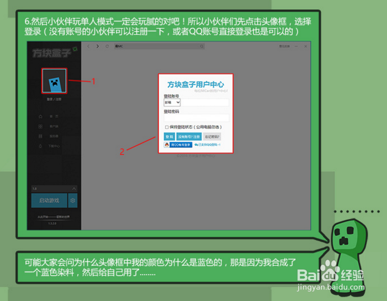Screen dimensions: 387x301
Task: Close the 方块盒子 launcher window
Action: pos(305,46)
